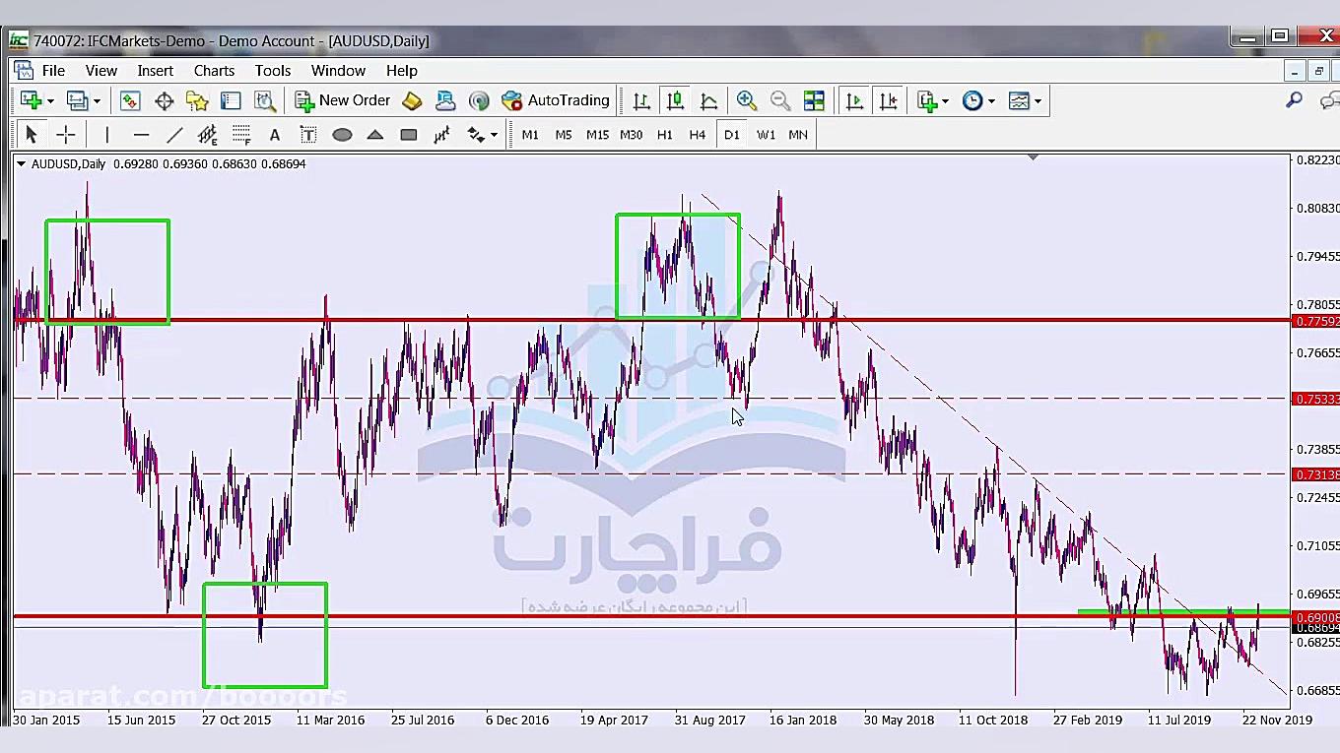Viewport: 1340px width, 753px height.
Task: Expand the Profiles dropdown arrow
Action: tap(97, 101)
